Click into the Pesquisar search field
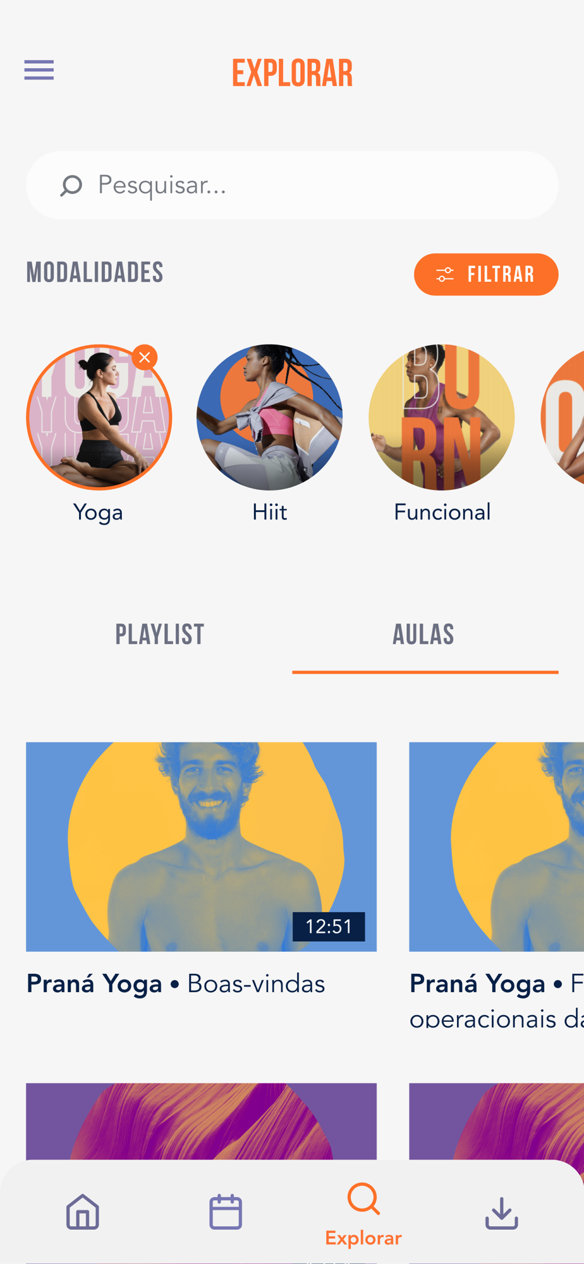The width and height of the screenshot is (584, 1264). click(x=292, y=185)
